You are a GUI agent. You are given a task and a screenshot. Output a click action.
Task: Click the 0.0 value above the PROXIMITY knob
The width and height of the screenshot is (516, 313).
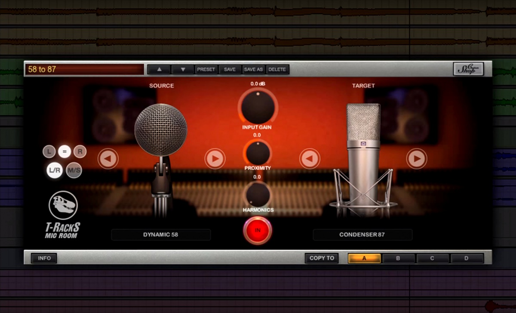(257, 135)
